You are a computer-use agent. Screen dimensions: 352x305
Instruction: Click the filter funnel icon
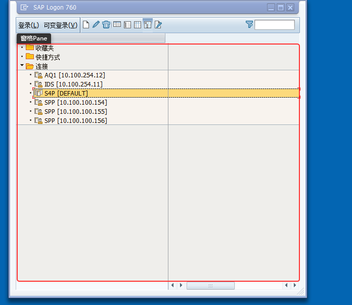coord(249,24)
